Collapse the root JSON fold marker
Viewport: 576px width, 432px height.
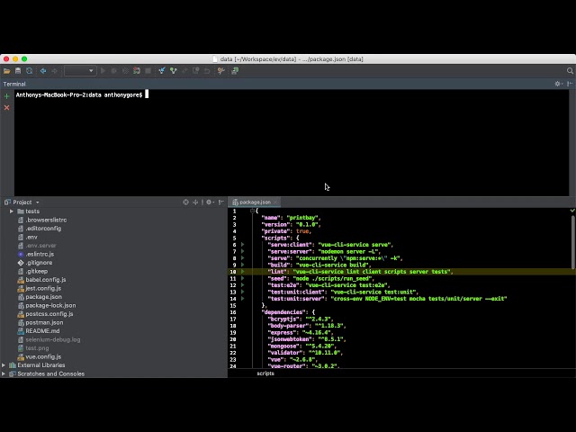coord(252,211)
